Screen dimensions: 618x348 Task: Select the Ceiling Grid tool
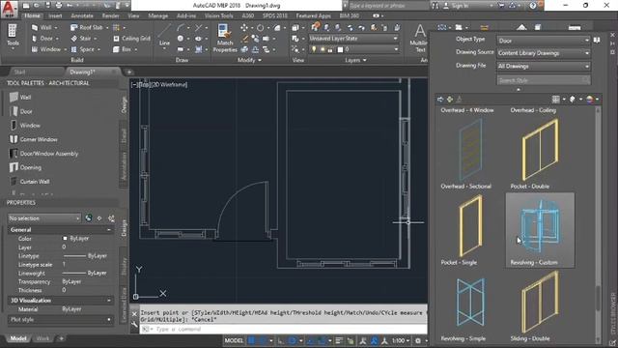pyautogui.click(x=131, y=39)
